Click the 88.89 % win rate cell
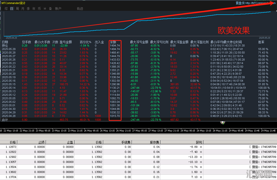Image resolution: width=277 pixels, height=180 pixels. (263, 70)
